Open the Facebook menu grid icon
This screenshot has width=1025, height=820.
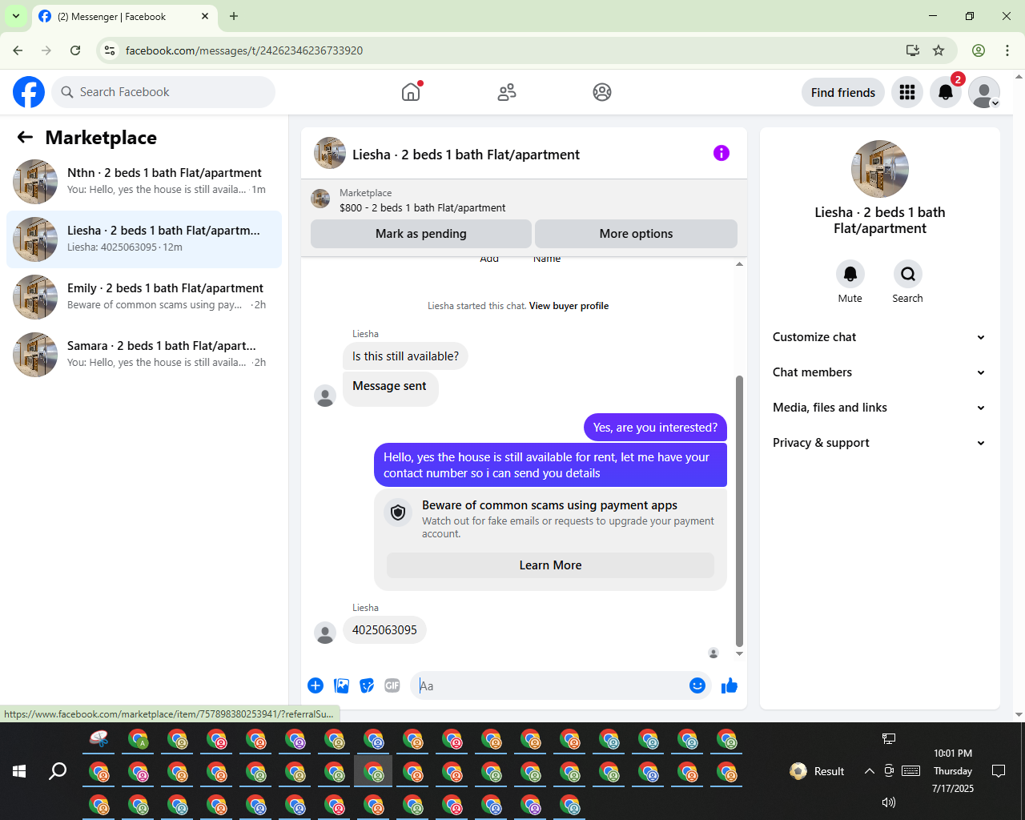point(907,92)
